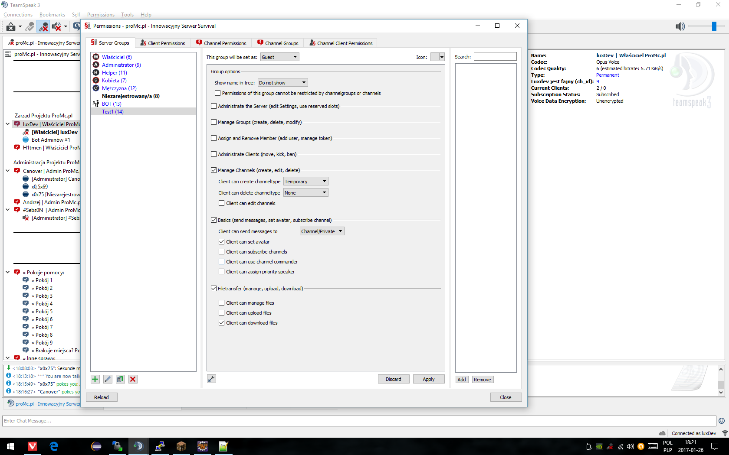Enable 'Client can upload files' checkbox
Viewport: 729px width, 455px height.
222,313
